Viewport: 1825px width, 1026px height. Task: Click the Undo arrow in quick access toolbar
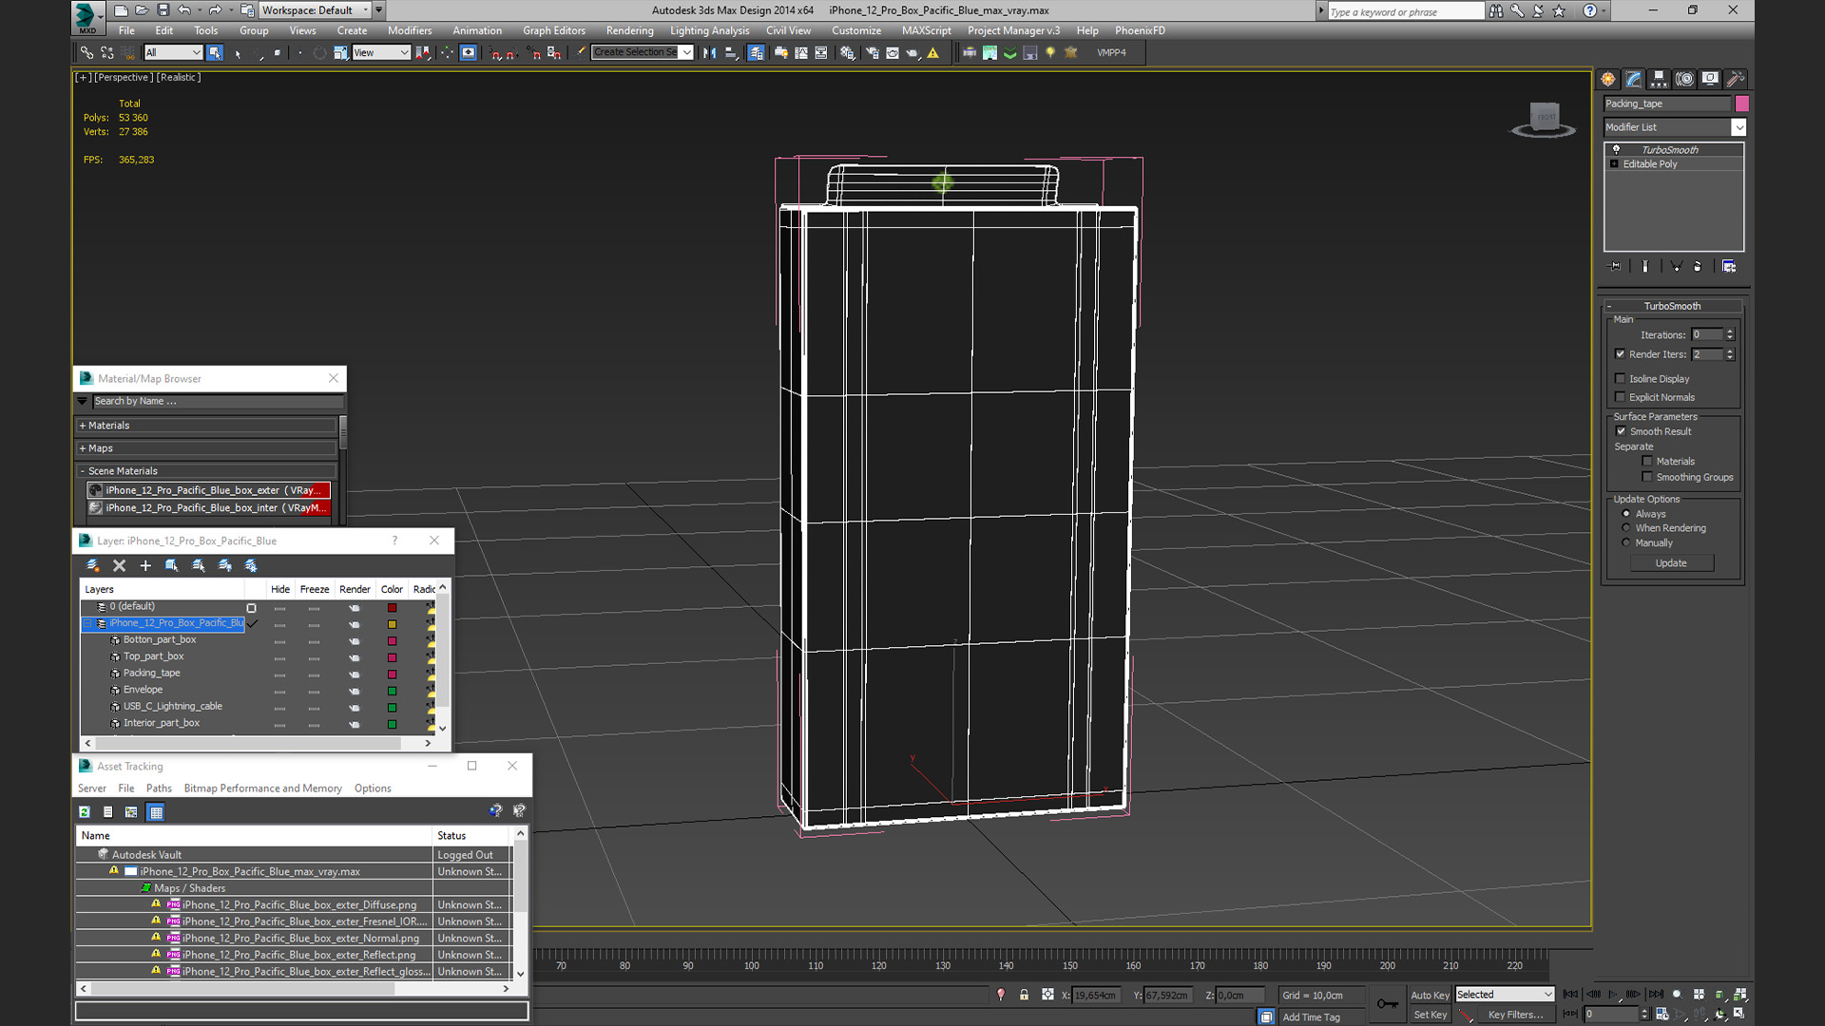184,10
